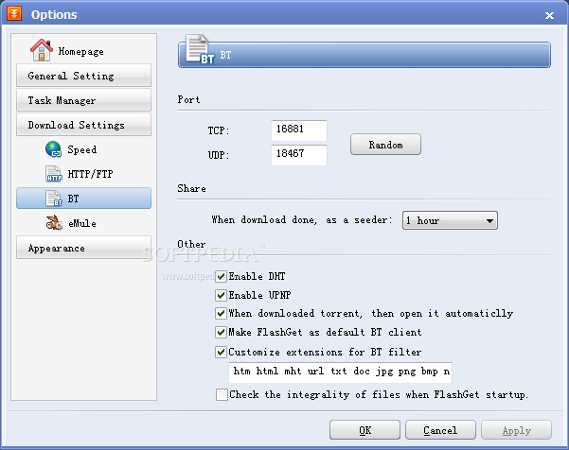
Task: Expand the Appearance section
Action: (83, 248)
